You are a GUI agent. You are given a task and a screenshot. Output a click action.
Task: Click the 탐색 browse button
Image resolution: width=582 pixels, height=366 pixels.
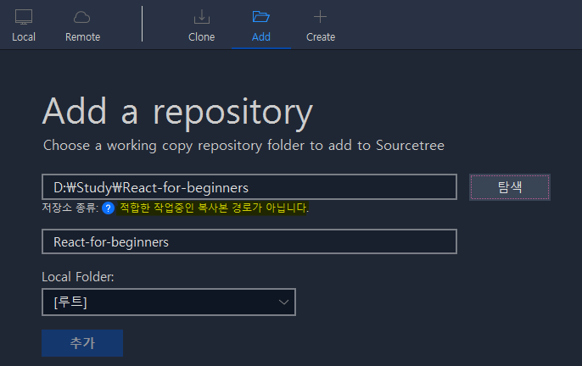pyautogui.click(x=510, y=187)
